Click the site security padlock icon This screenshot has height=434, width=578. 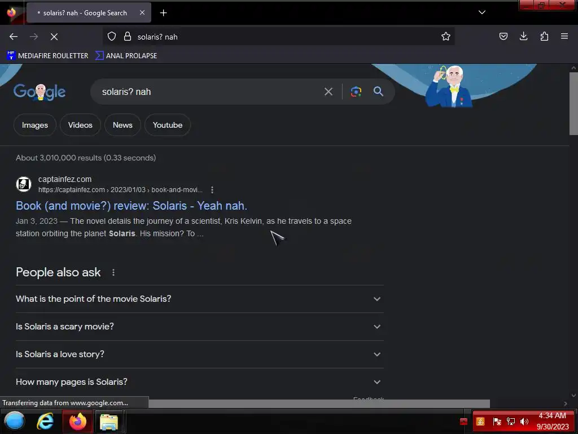coord(128,37)
